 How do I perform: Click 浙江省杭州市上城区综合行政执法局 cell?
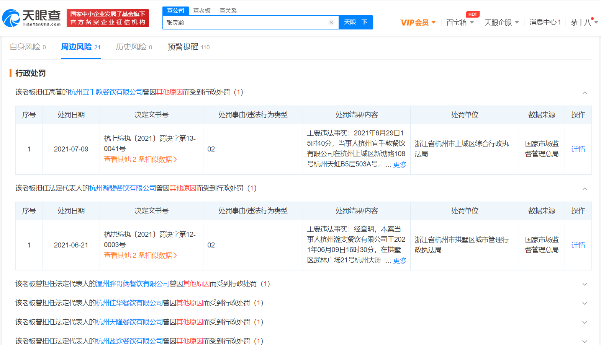coord(464,149)
